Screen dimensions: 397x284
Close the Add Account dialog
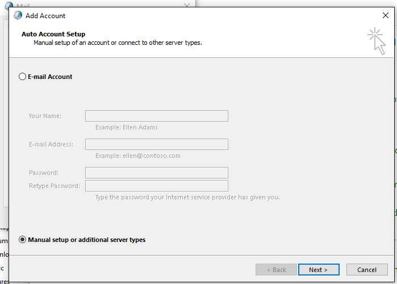tap(386, 16)
